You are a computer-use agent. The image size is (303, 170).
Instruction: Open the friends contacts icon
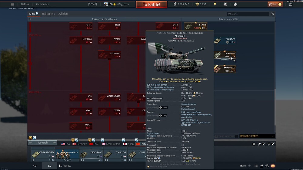pos(262,166)
